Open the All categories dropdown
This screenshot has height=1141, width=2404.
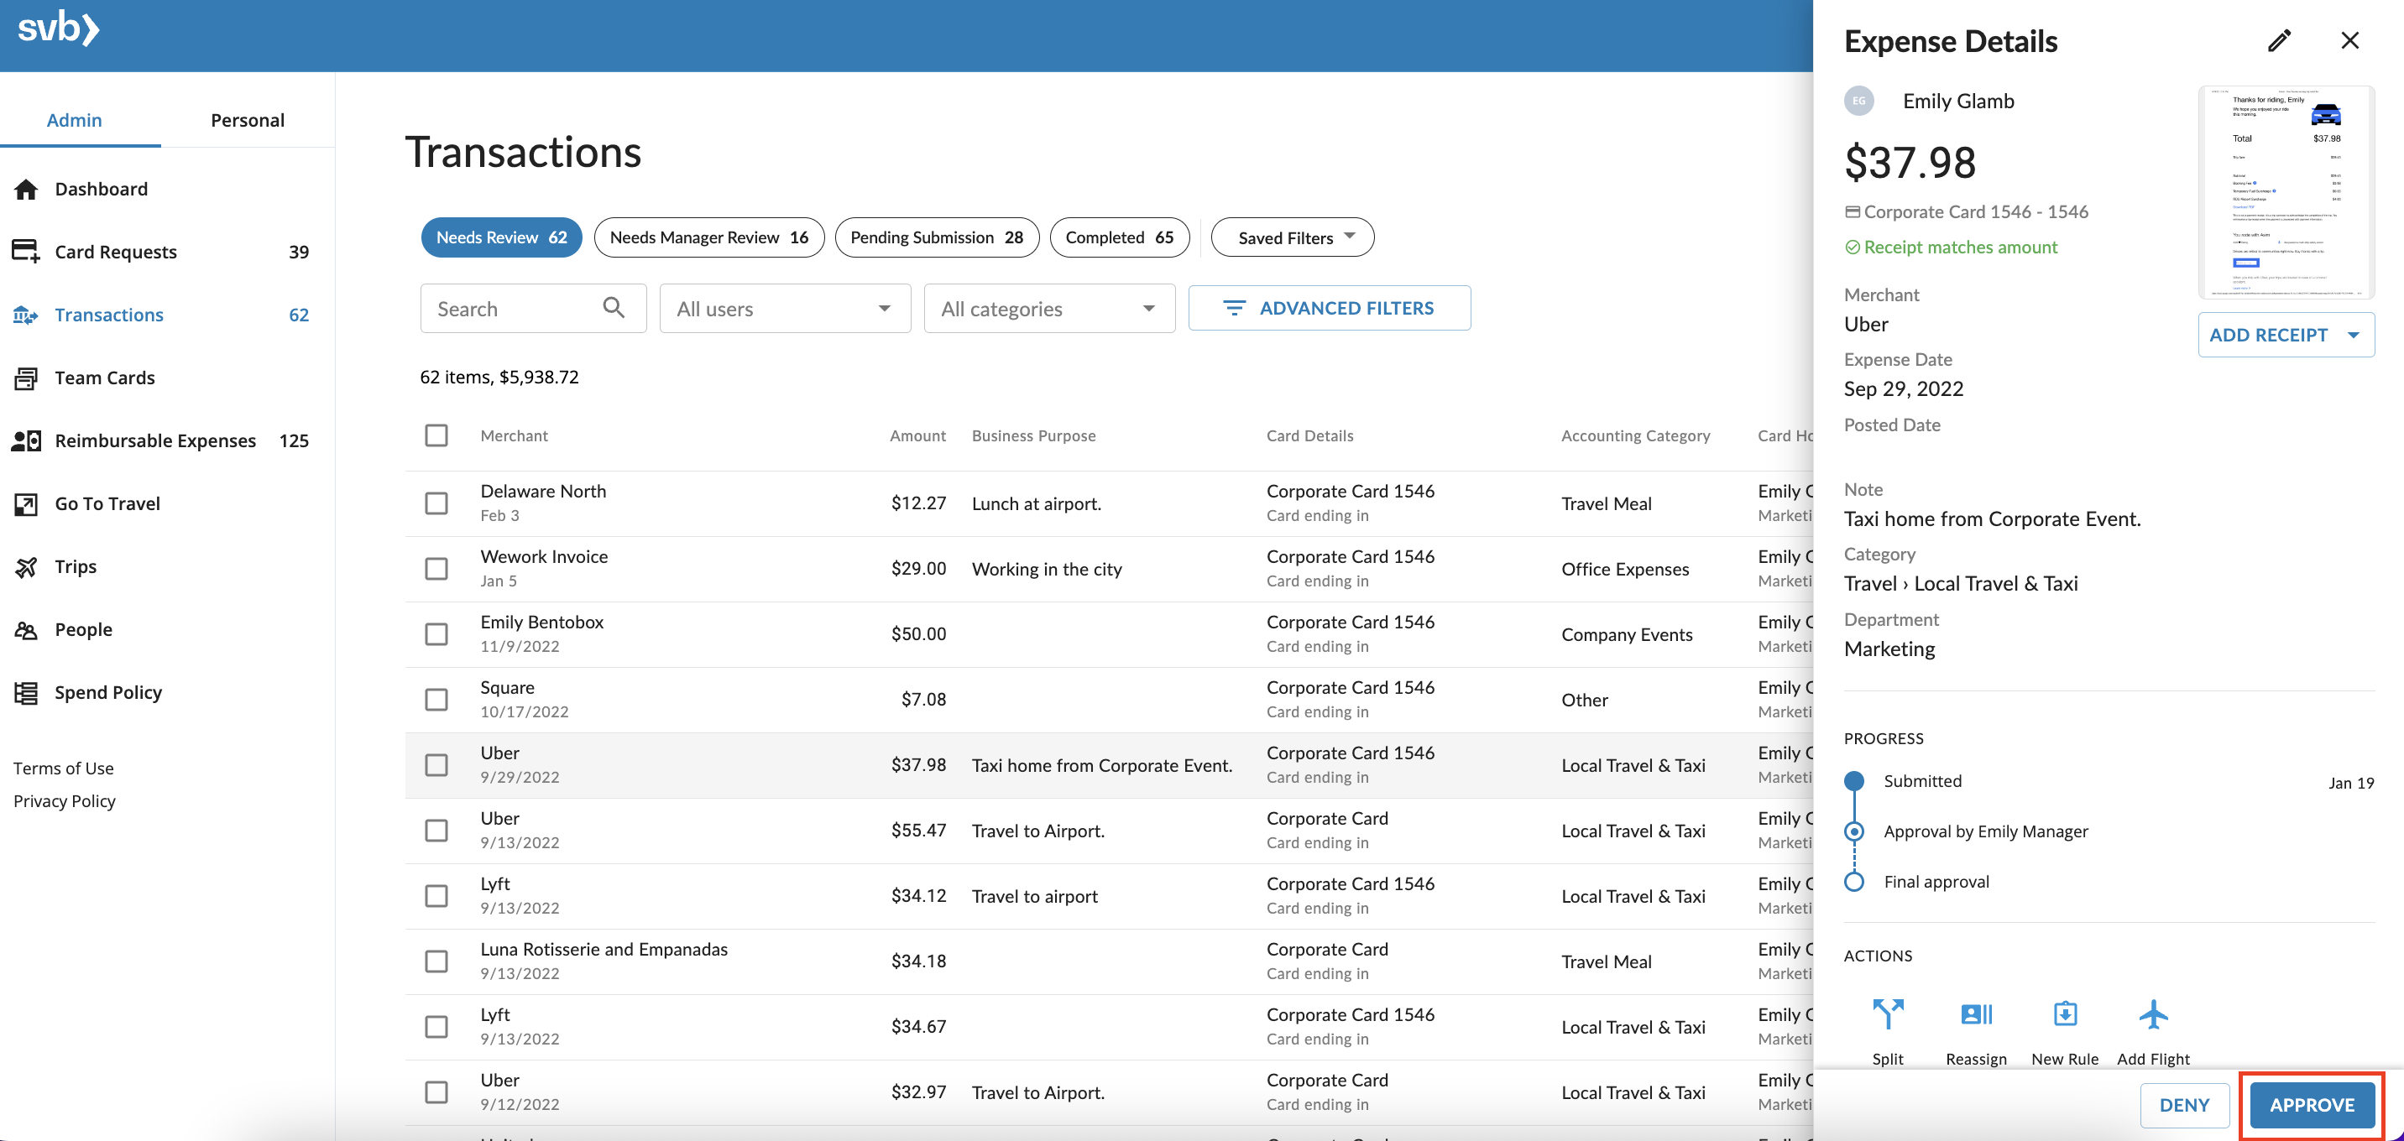1049,308
